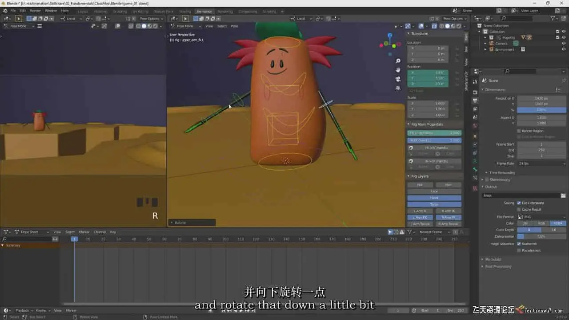This screenshot has height=320, width=569.
Task: Click the pan hand icon in viewport
Action: [x=398, y=70]
